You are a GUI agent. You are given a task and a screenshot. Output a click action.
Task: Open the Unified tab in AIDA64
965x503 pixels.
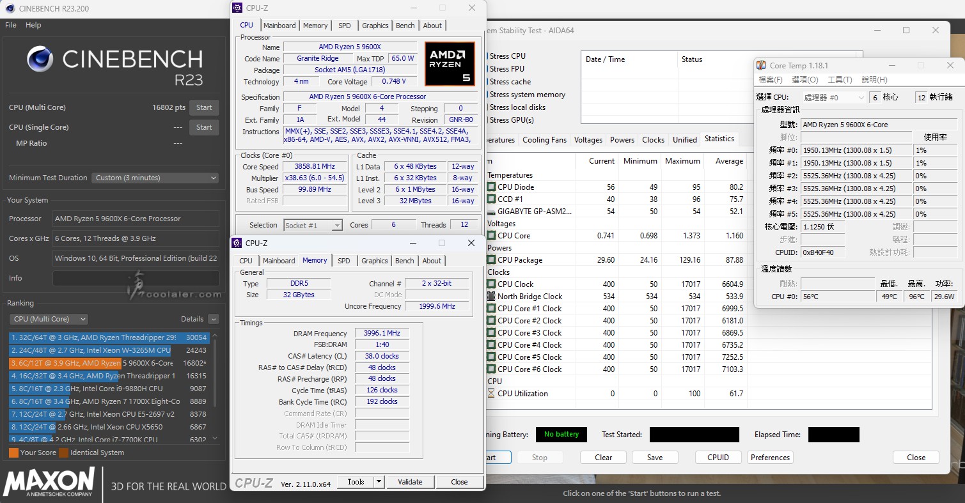coord(685,140)
